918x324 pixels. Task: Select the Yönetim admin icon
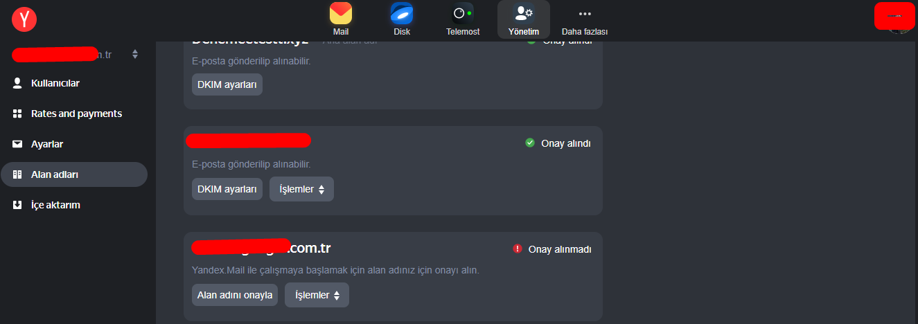pyautogui.click(x=523, y=13)
